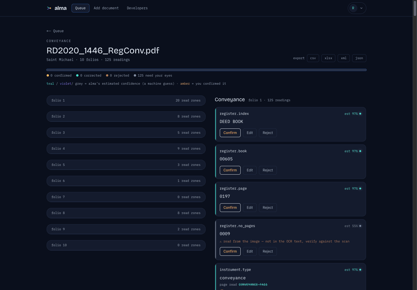Select folio 9 row

click(126, 229)
